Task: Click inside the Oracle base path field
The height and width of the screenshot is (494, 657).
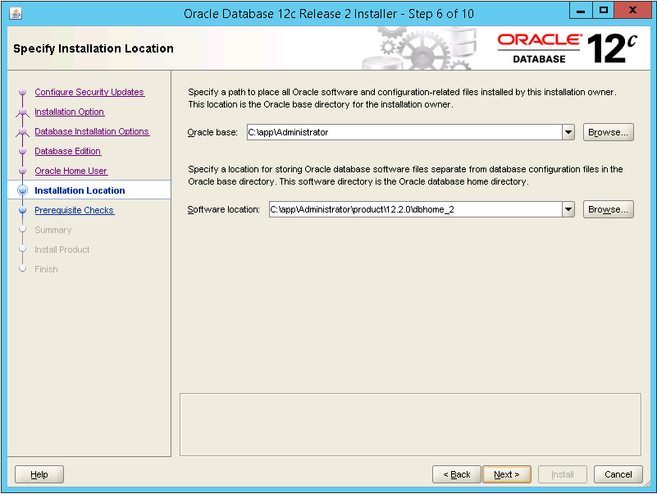Action: (402, 132)
